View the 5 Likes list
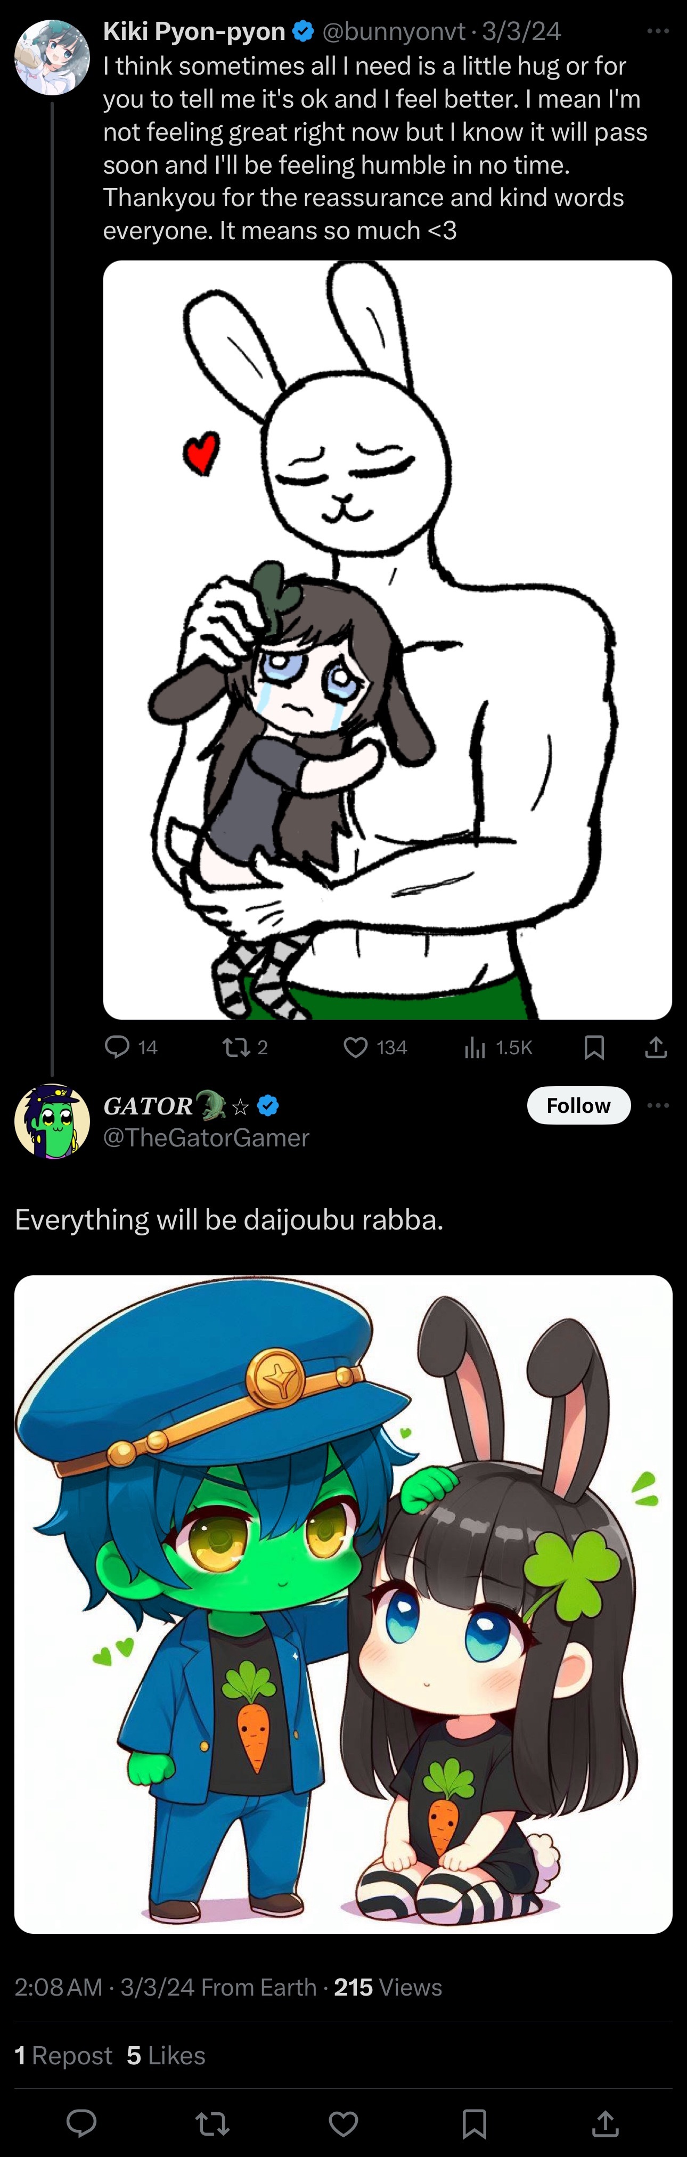 (166, 2055)
